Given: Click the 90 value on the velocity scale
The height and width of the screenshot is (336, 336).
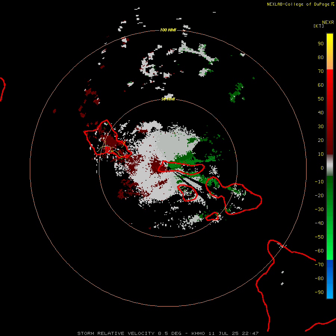Looking at the screenshot, I should [321, 44].
